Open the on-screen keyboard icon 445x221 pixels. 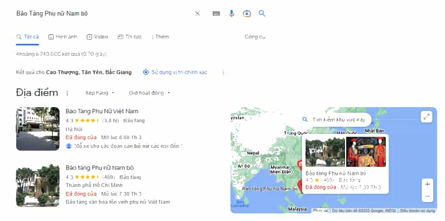tap(216, 13)
